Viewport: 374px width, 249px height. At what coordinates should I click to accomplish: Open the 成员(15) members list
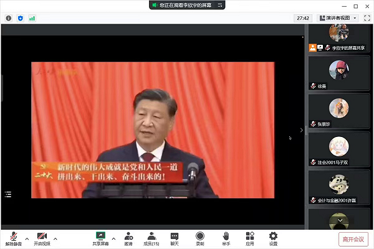(151, 238)
